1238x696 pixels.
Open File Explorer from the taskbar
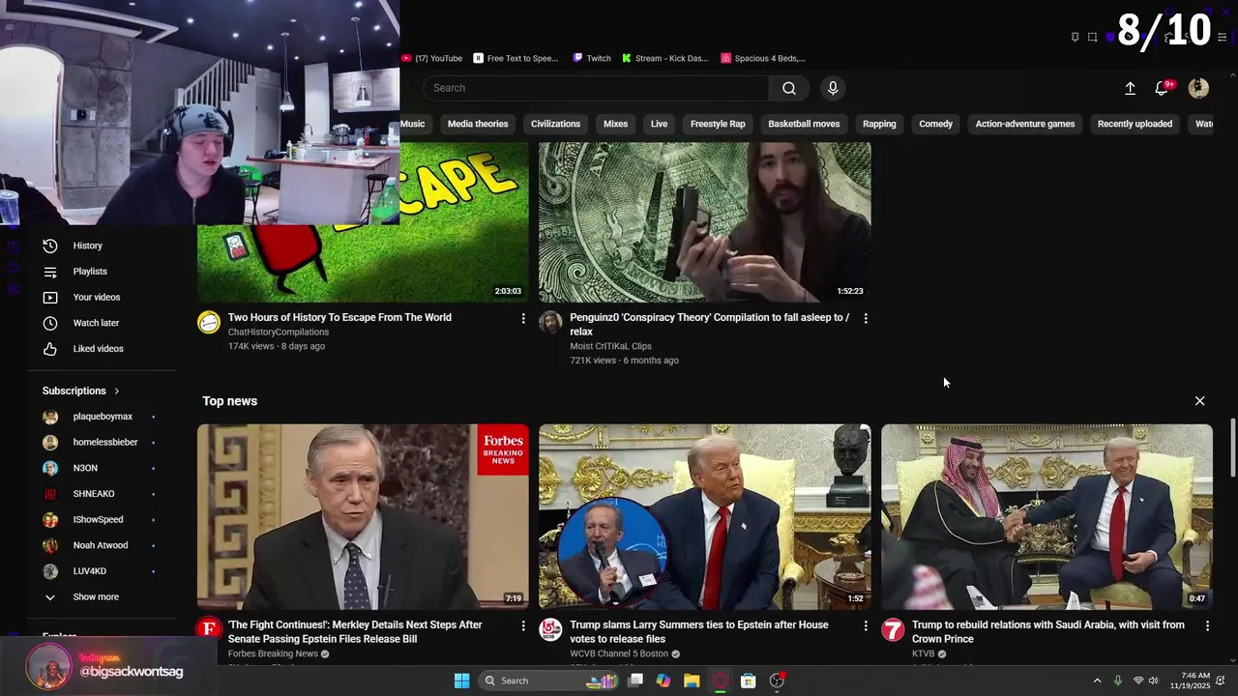tap(692, 681)
